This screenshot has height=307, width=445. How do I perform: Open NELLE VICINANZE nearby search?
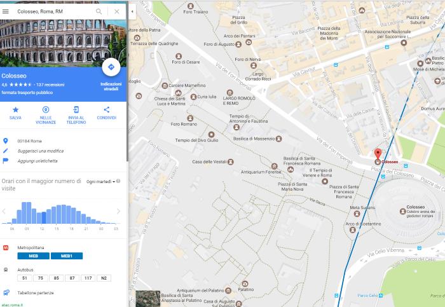46,116
